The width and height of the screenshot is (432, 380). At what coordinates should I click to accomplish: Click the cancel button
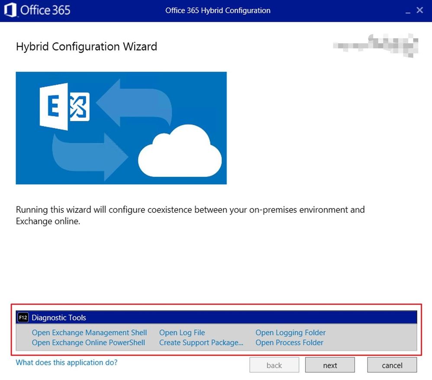(392, 365)
